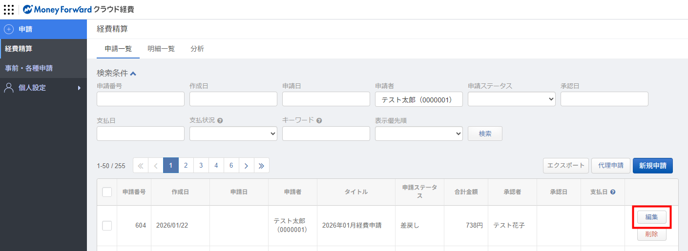Go to the last page using double-arrow icon
This screenshot has height=251, width=688.
tap(261, 166)
